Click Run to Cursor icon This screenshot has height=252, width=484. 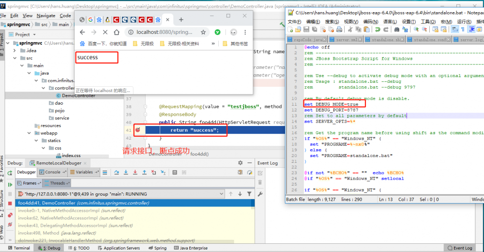[163, 172]
